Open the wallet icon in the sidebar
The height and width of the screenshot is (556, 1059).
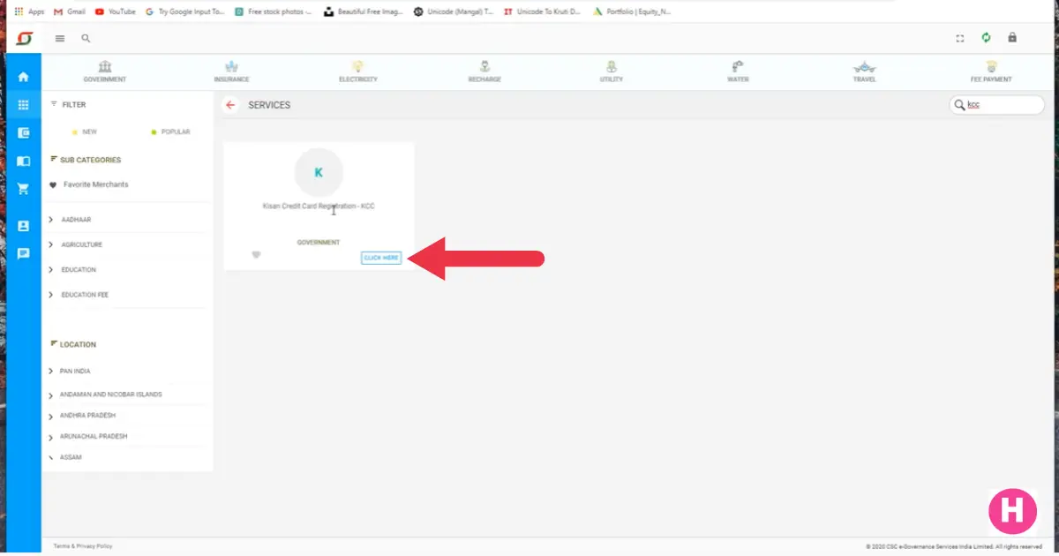click(23, 133)
